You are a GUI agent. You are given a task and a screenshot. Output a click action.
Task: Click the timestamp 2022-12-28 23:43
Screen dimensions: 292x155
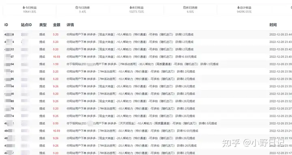pos(281,42)
